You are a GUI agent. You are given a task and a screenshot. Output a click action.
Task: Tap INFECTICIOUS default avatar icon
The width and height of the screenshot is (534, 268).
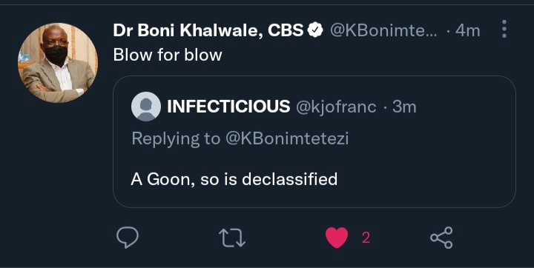146,107
